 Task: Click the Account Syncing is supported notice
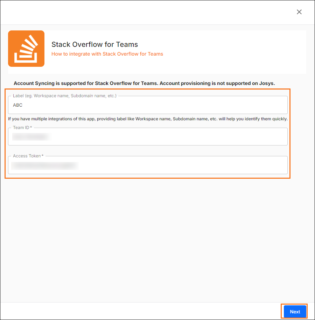[x=144, y=83]
